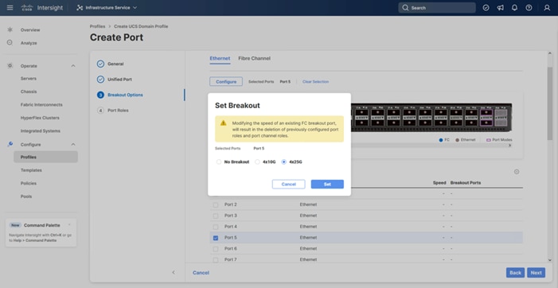
Task: Collapse the wizard steps panel arrow
Action: click(174, 272)
